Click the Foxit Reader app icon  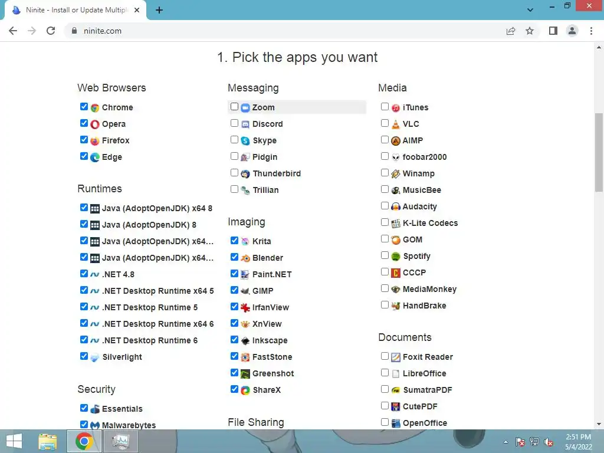(x=396, y=357)
